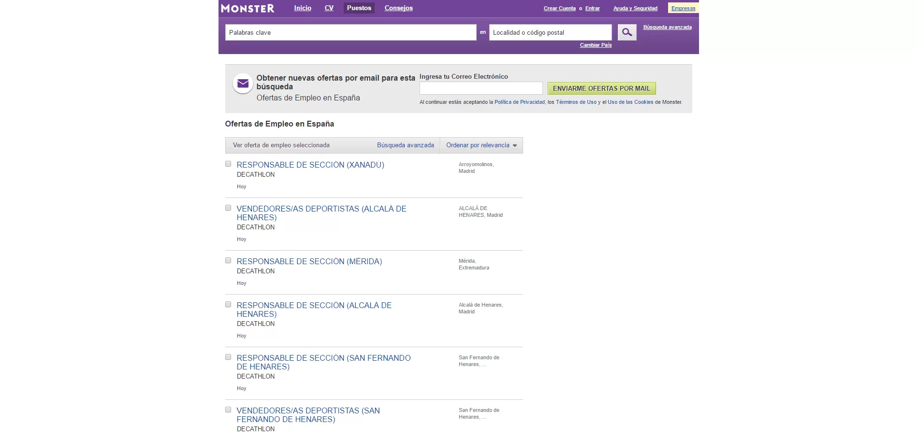Click DECATHLON under the XANADÚ job
Image resolution: width=918 pixels, height=438 pixels.
tap(256, 175)
